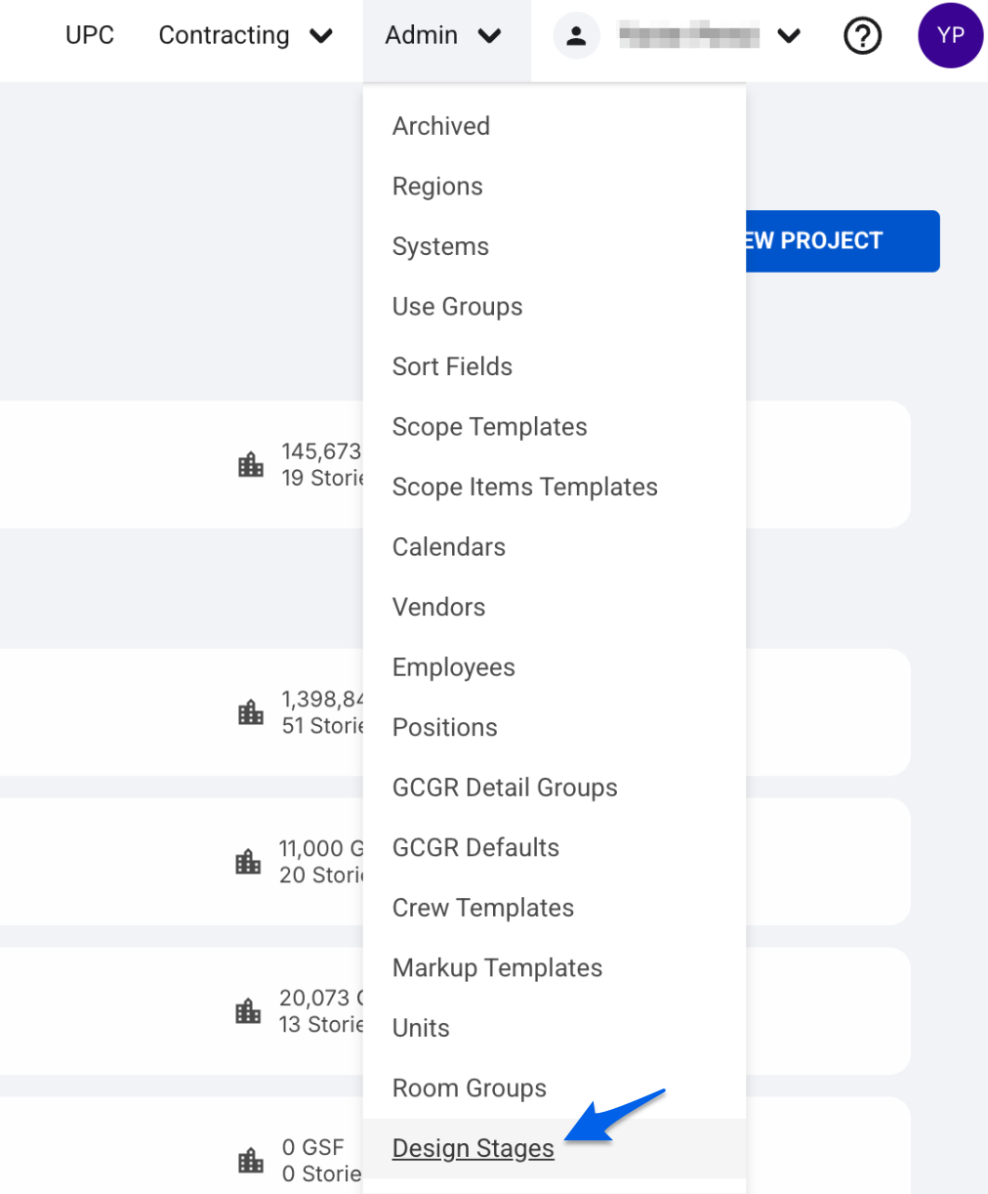Screen dimensions: 988x1194
Task: Click the purple YP avatar
Action: point(950,35)
